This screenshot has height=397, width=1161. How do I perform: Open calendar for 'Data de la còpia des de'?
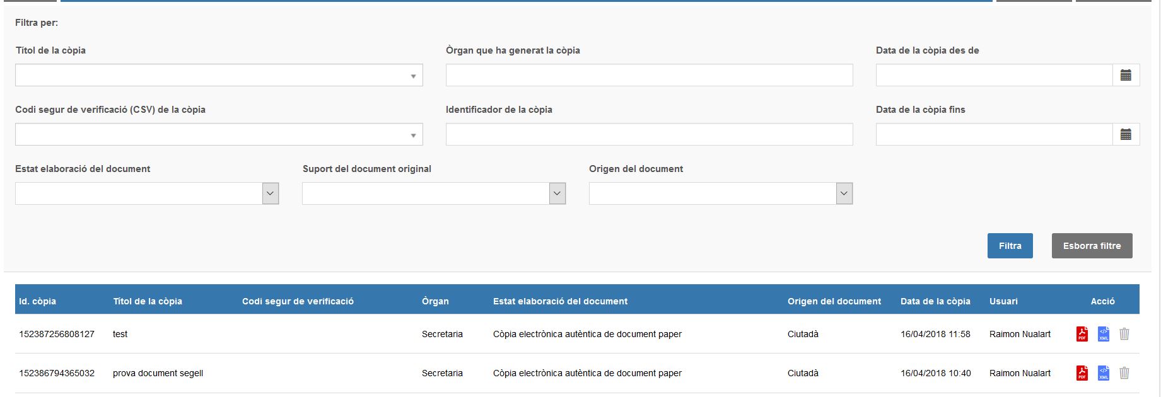(1126, 75)
